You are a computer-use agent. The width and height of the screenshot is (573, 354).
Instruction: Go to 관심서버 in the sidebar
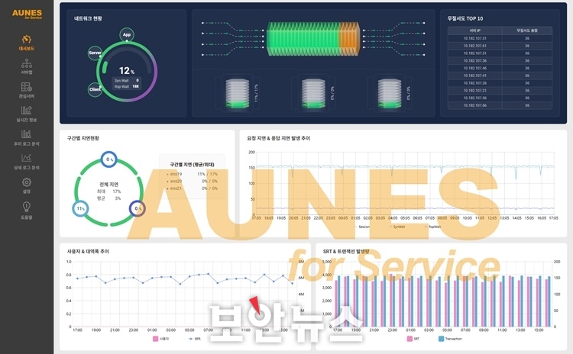26,87
